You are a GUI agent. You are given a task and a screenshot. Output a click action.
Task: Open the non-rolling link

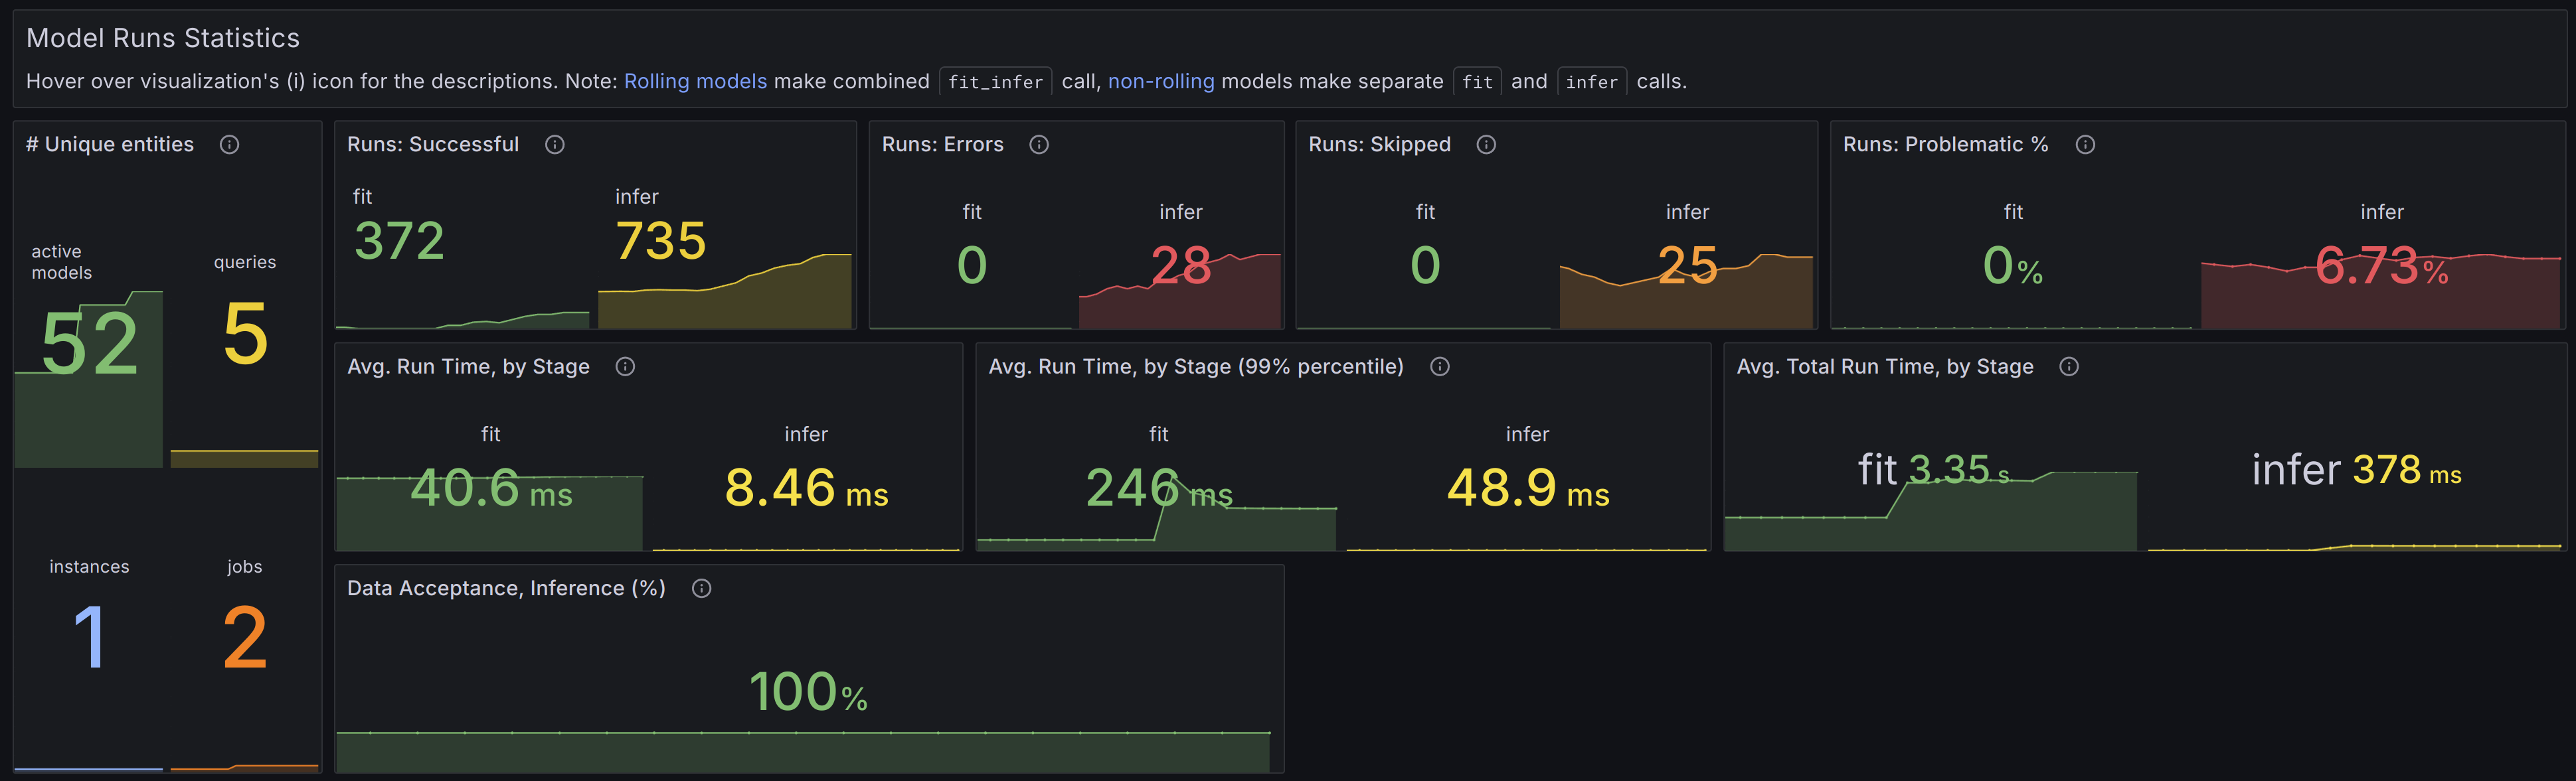pos(1160,82)
